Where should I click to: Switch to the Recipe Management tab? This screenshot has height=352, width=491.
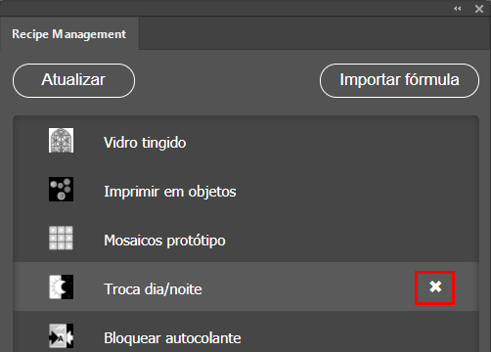pos(69,34)
